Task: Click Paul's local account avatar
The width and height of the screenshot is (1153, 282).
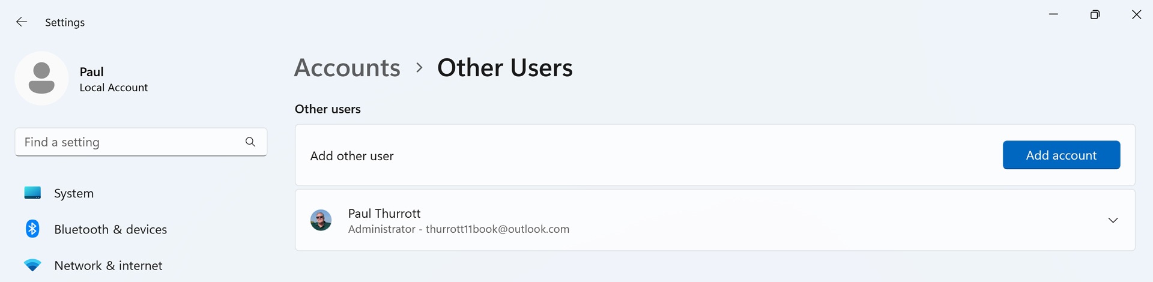Action: point(41,78)
